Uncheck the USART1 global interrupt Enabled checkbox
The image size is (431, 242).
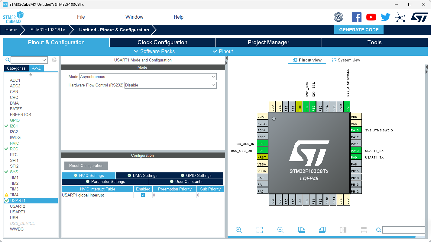143,195
